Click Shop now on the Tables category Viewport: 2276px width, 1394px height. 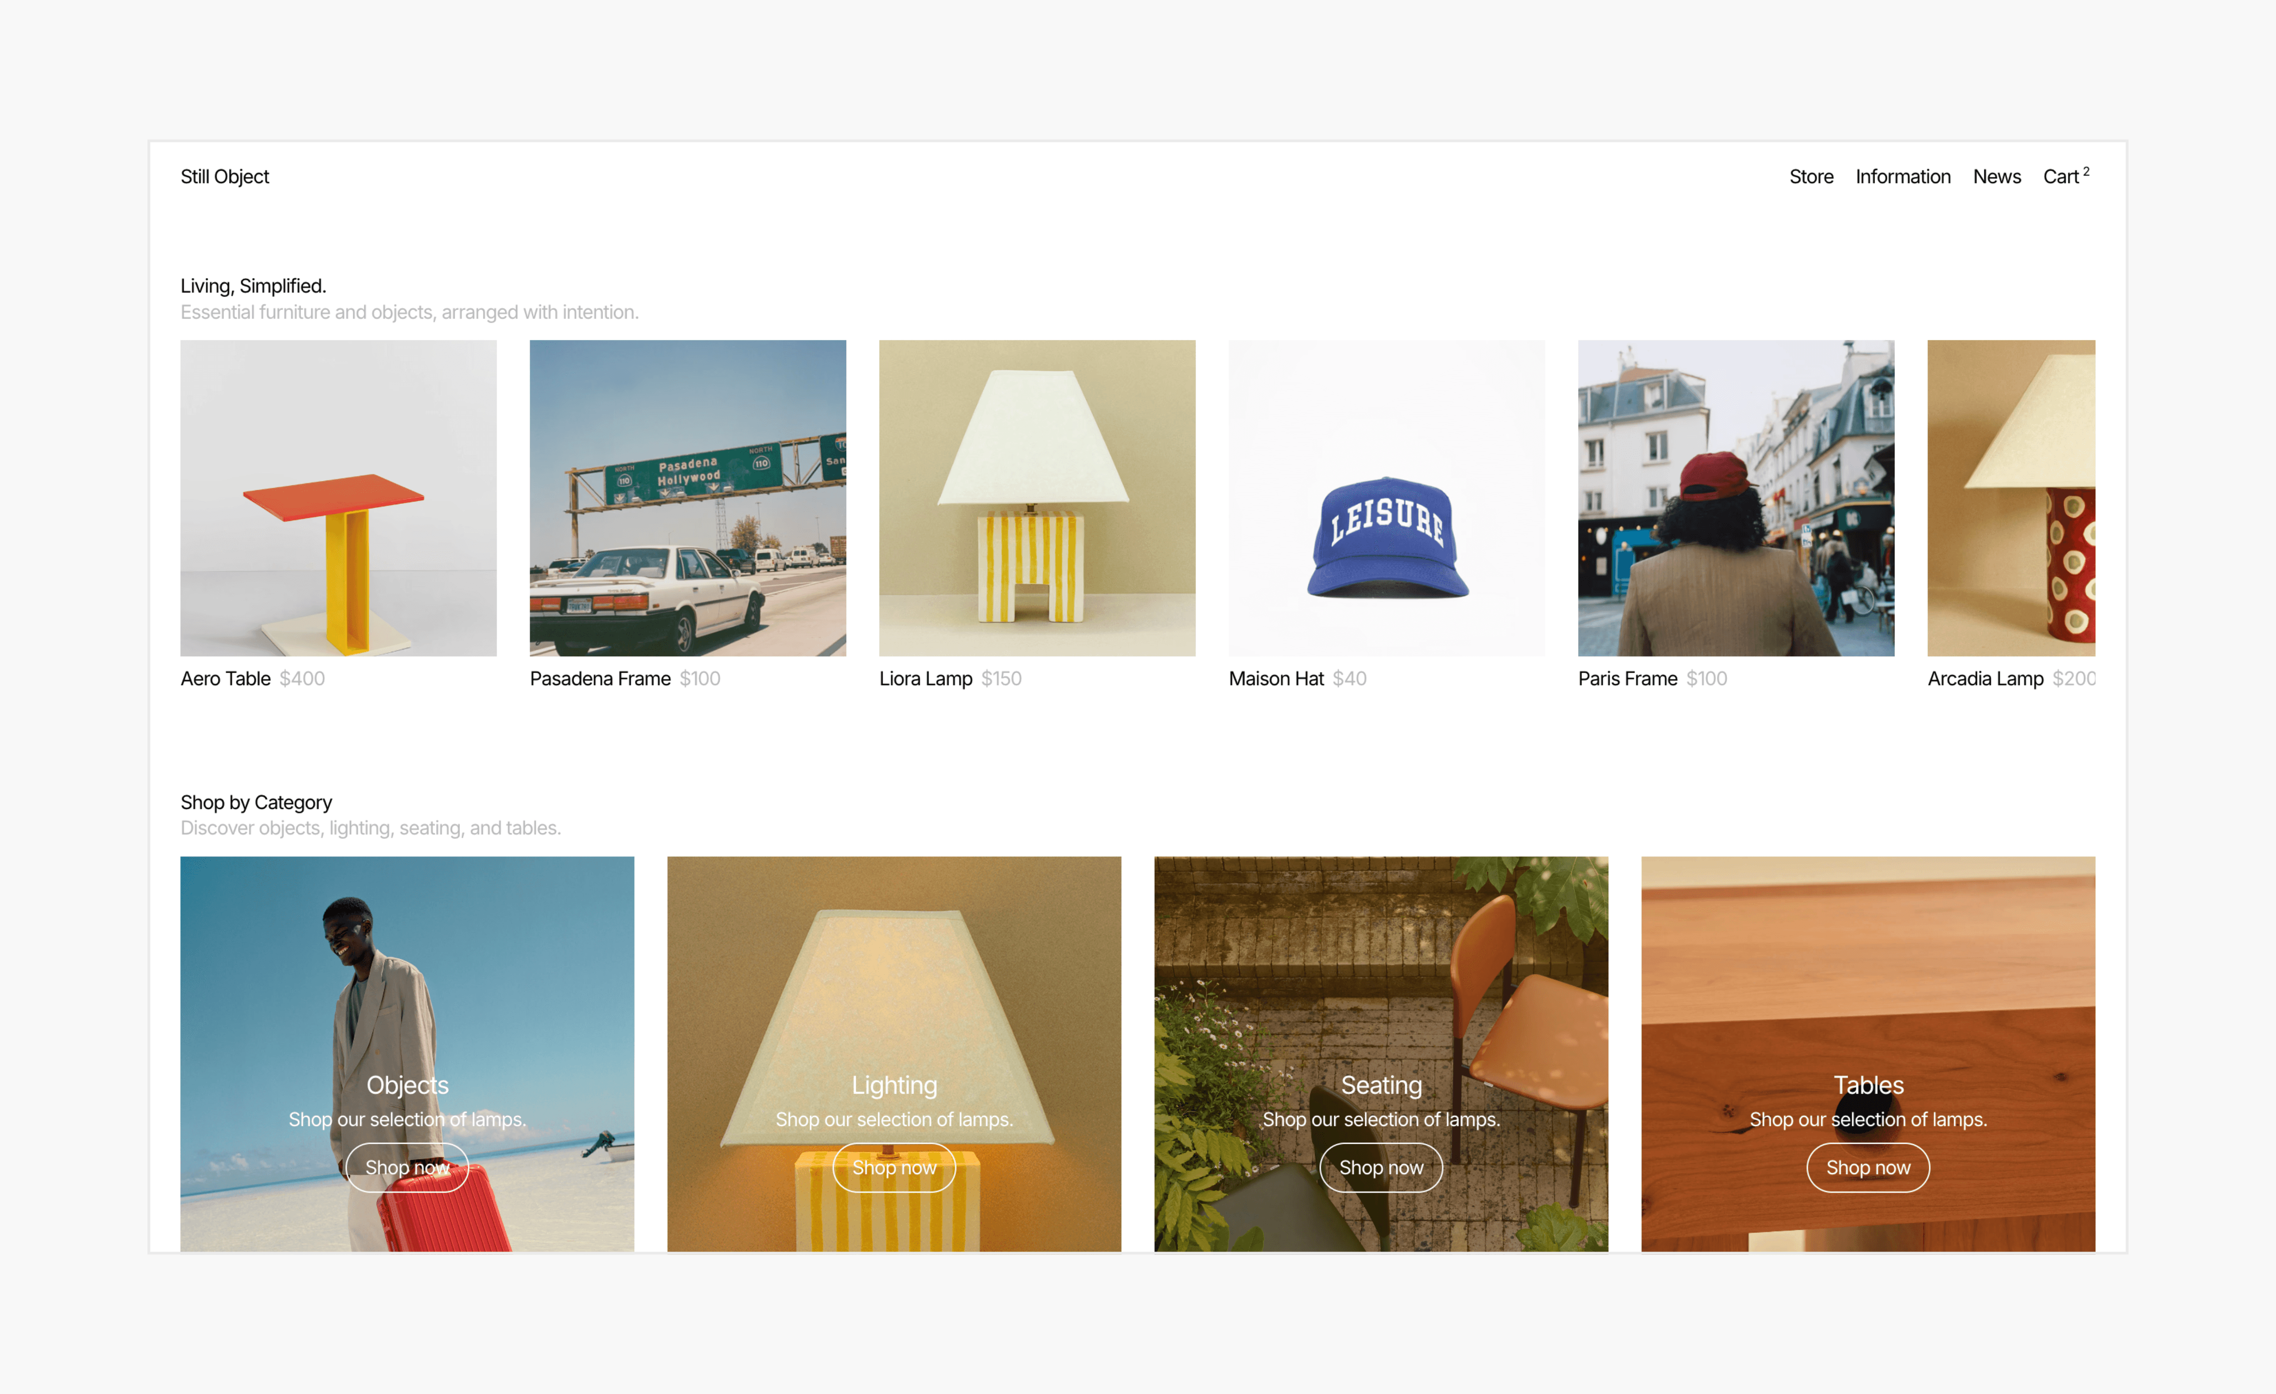tap(1868, 1168)
